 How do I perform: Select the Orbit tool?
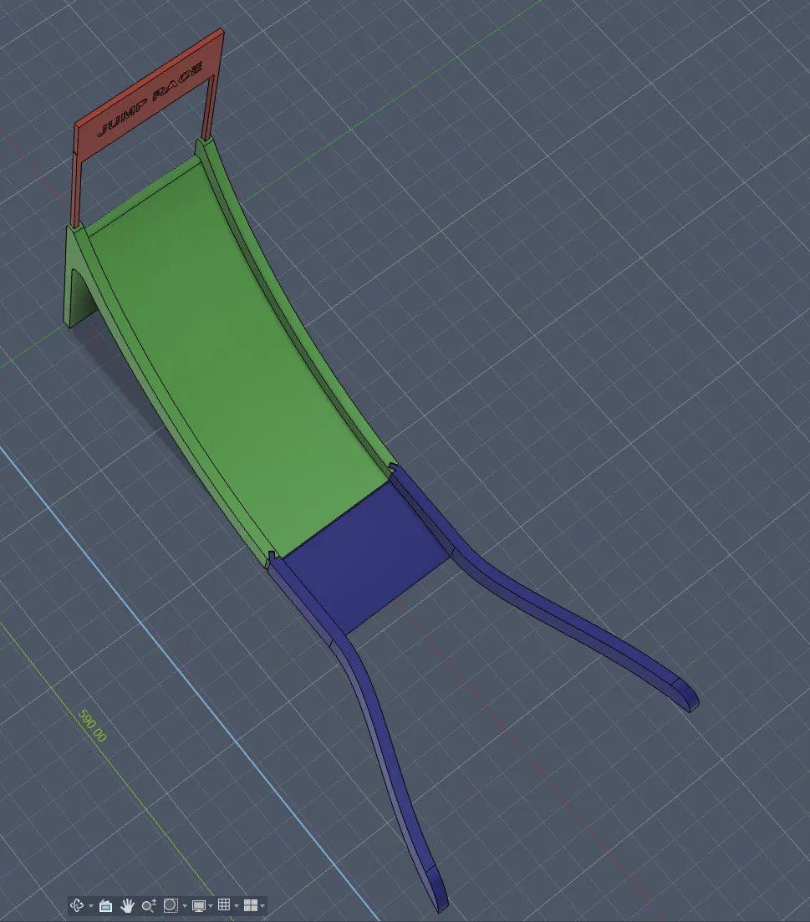[77, 904]
